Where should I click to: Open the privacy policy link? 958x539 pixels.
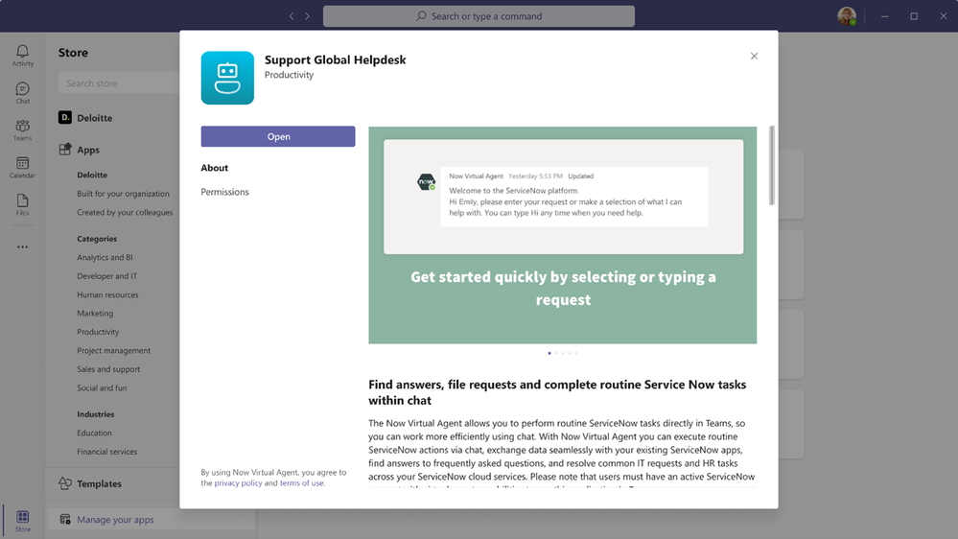pyautogui.click(x=238, y=482)
